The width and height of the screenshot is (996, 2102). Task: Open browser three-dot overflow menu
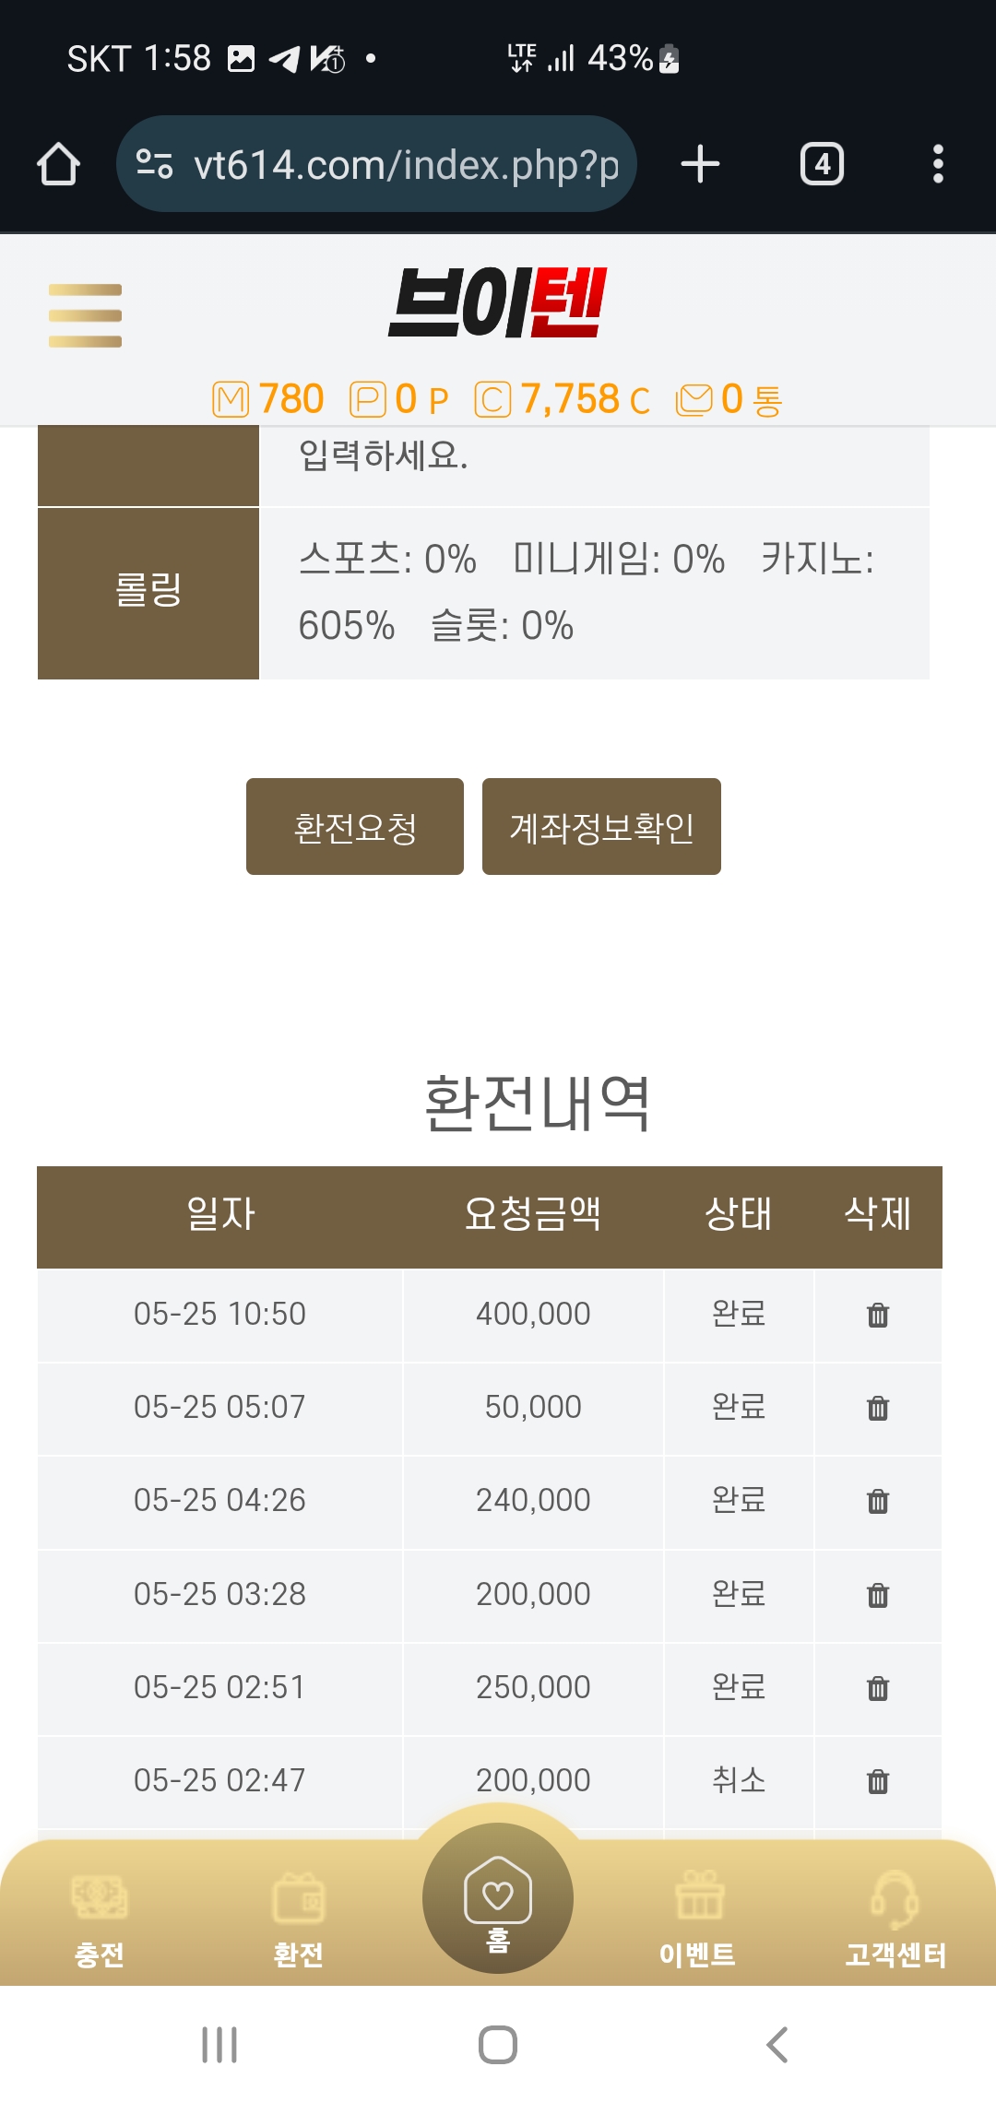(938, 164)
